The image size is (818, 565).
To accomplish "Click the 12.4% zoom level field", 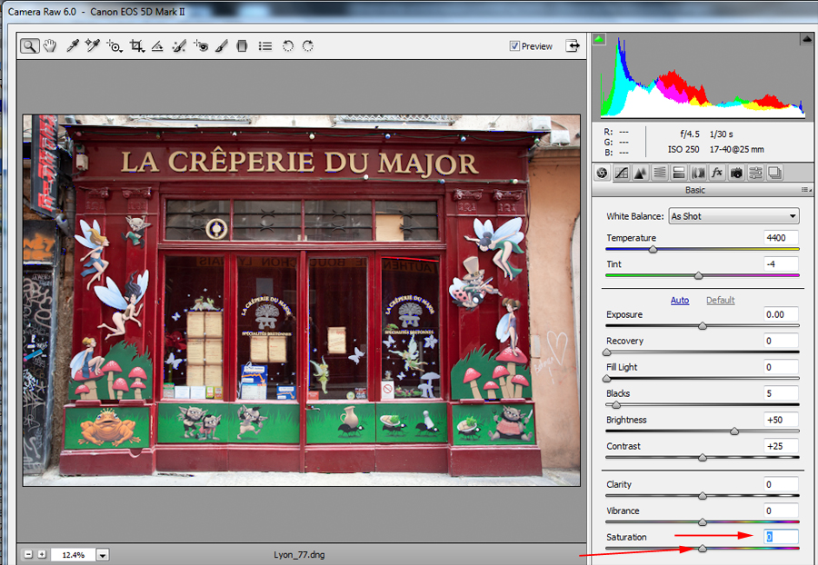I will tap(74, 555).
